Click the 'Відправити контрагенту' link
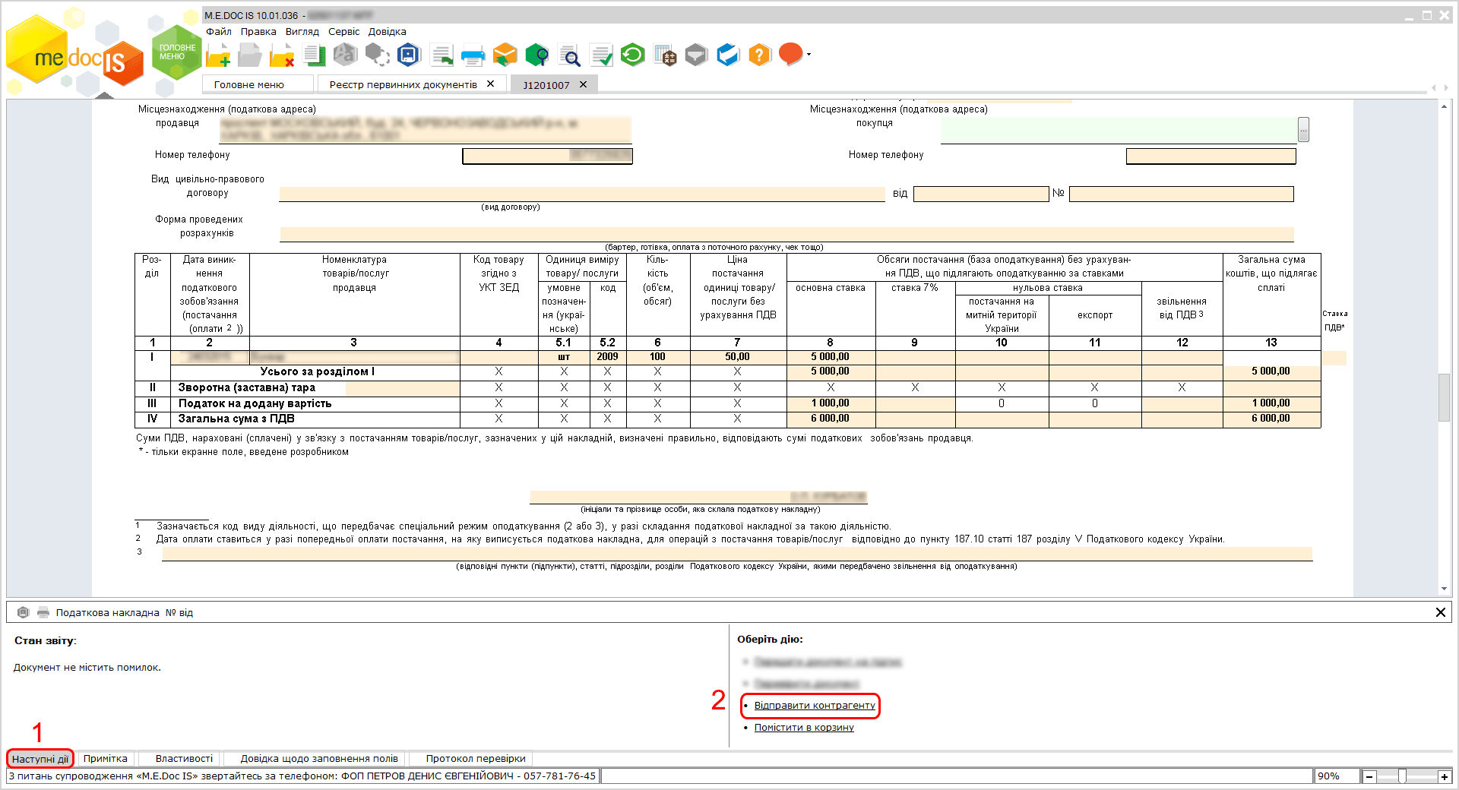 815,706
